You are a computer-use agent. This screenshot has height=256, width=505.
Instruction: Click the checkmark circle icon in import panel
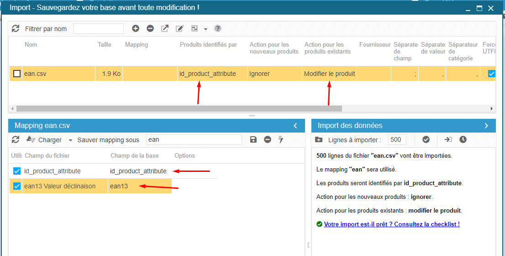[426, 139]
